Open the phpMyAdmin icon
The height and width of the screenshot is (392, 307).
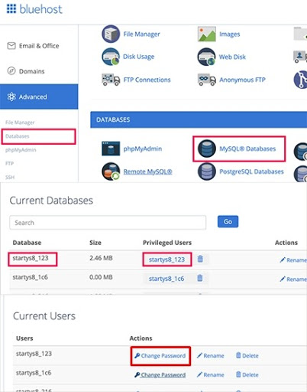coord(111,149)
